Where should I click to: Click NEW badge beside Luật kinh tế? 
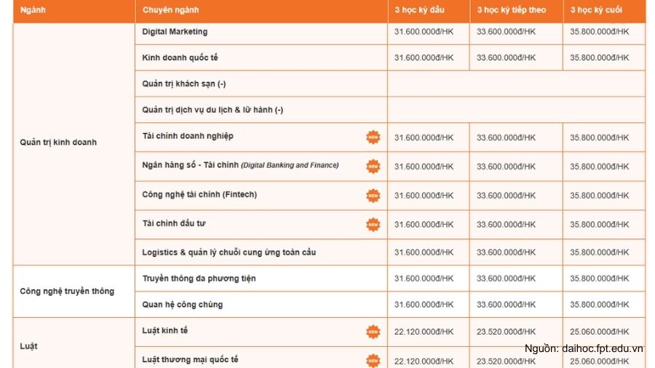pyautogui.click(x=373, y=332)
